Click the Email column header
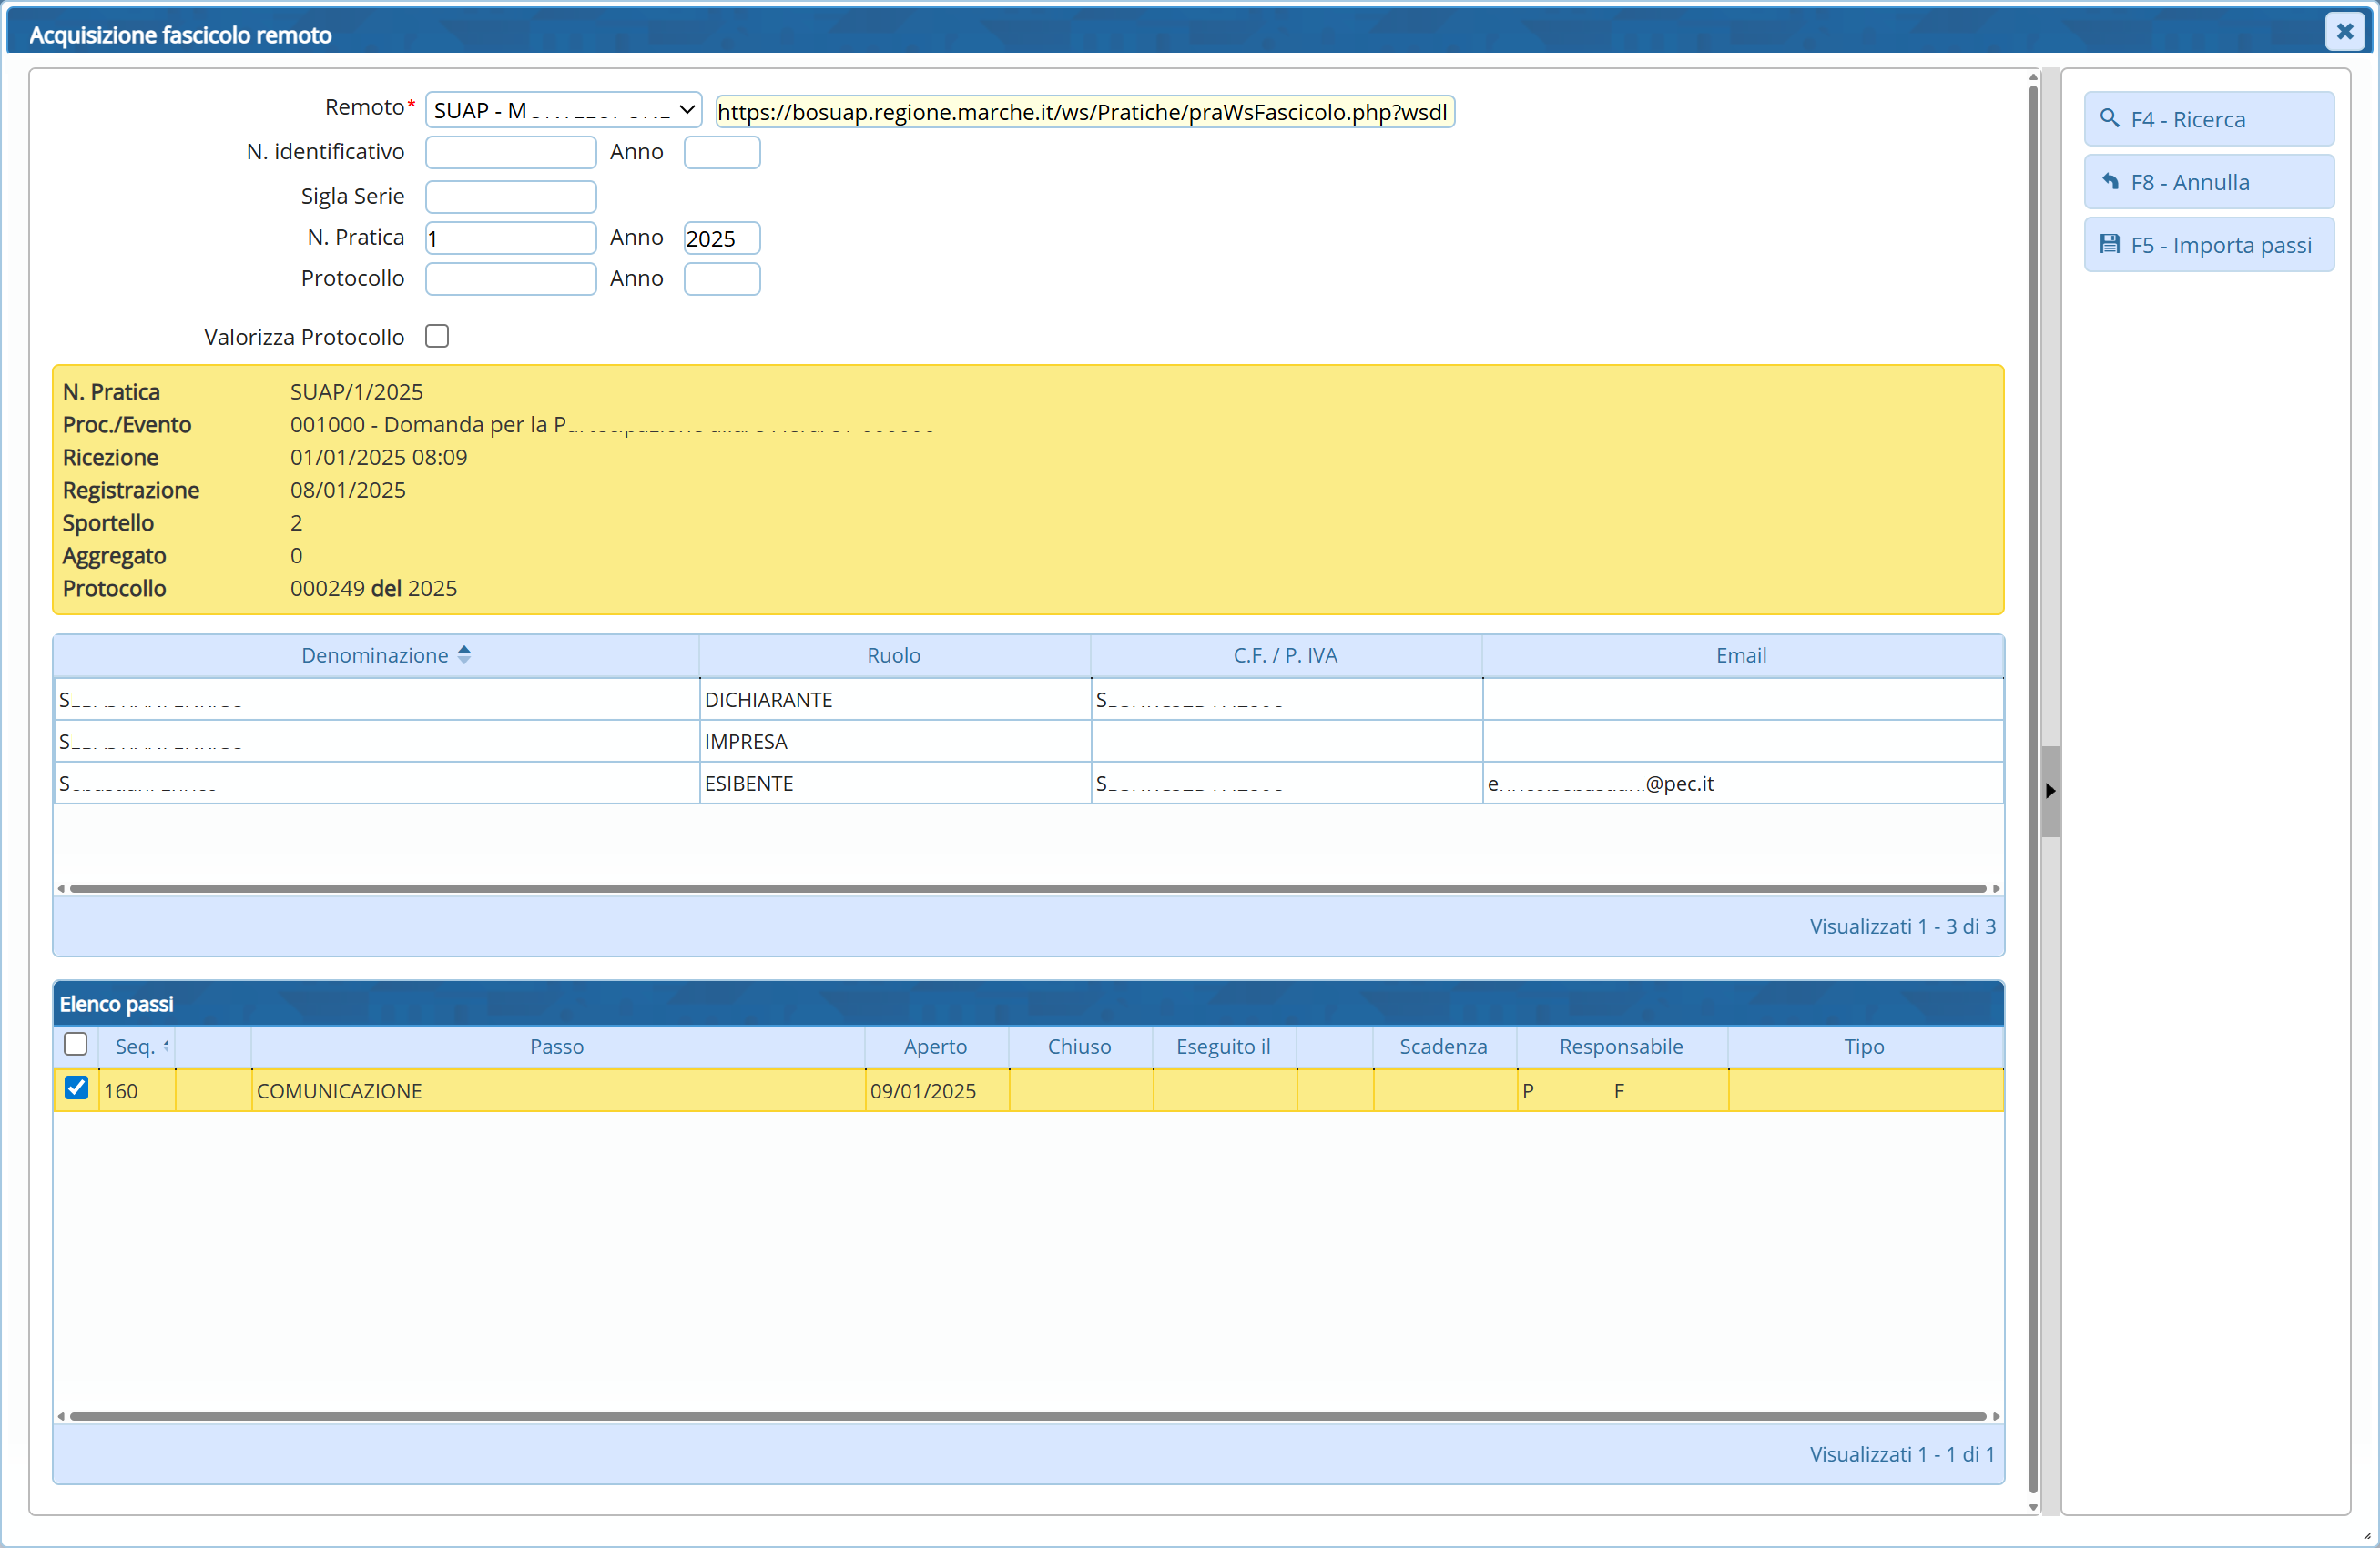This screenshot has width=2380, height=1548. click(x=1740, y=655)
